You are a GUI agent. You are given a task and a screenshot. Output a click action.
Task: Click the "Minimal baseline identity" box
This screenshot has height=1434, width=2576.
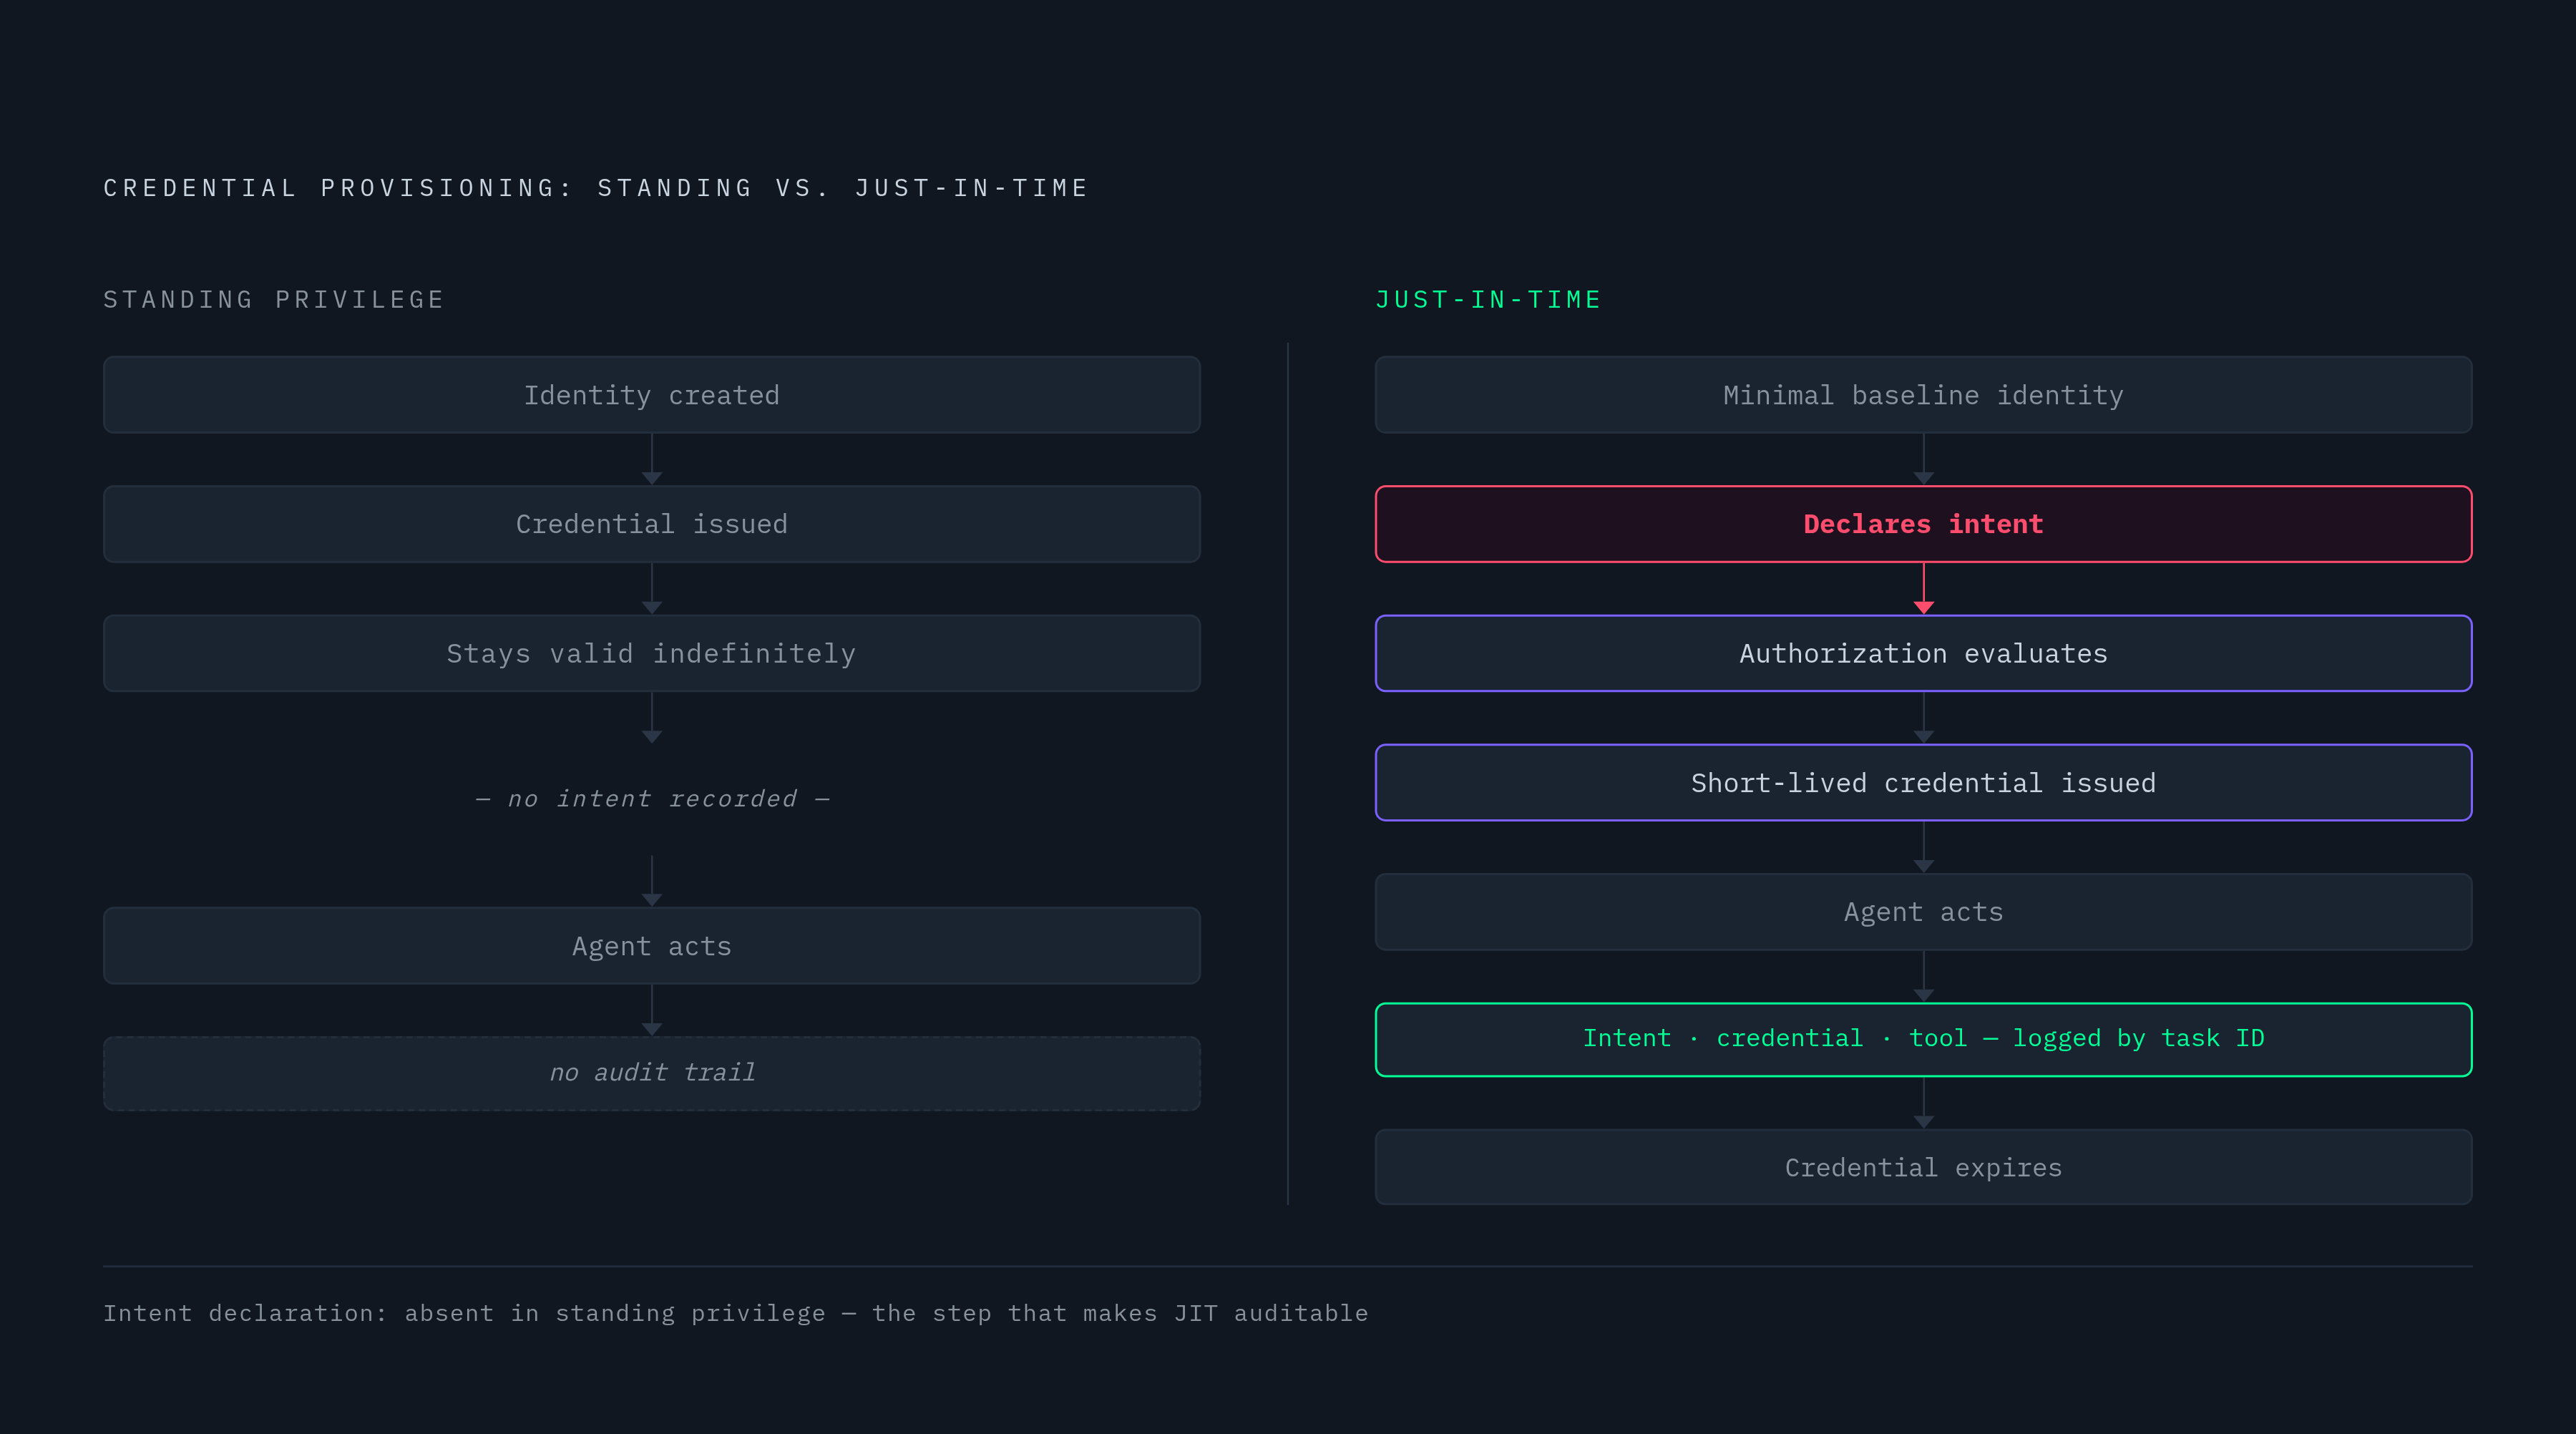pos(1924,395)
